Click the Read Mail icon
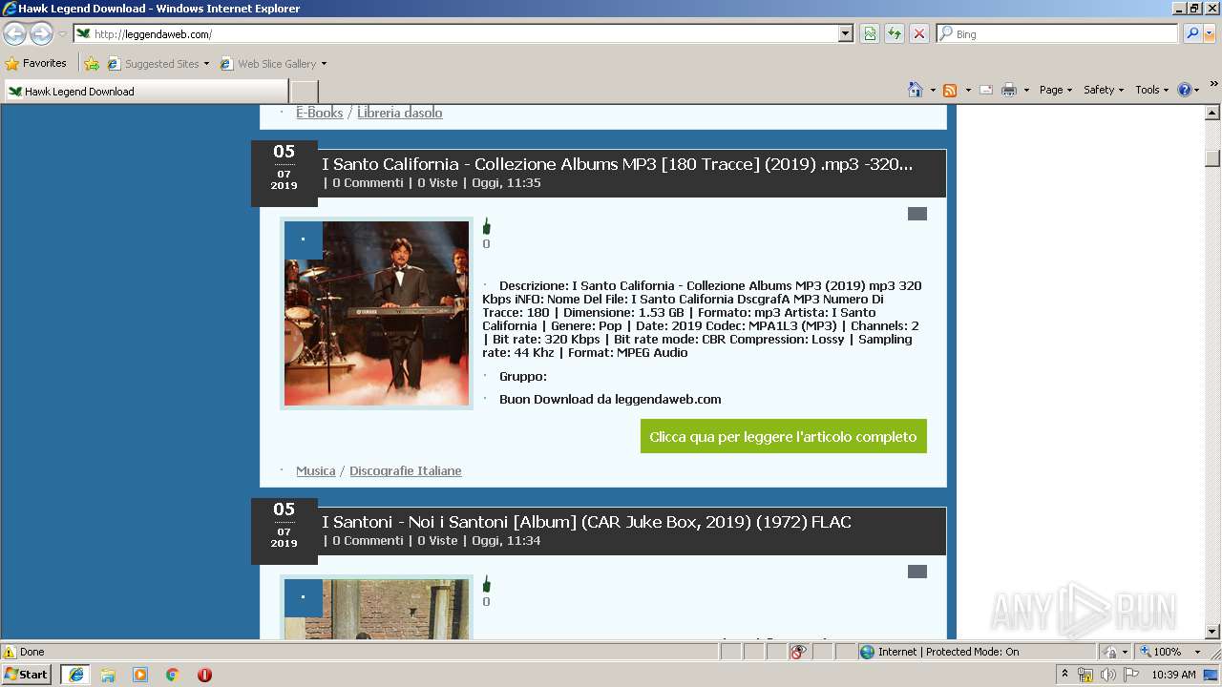 [986, 90]
